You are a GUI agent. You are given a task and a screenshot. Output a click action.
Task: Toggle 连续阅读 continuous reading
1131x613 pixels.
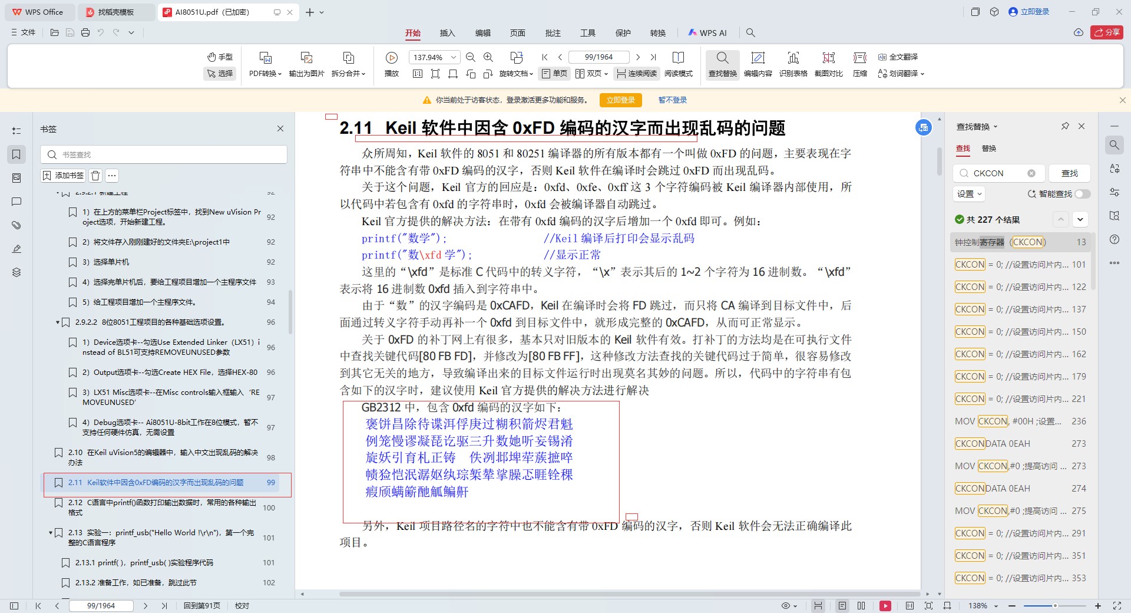click(x=637, y=74)
